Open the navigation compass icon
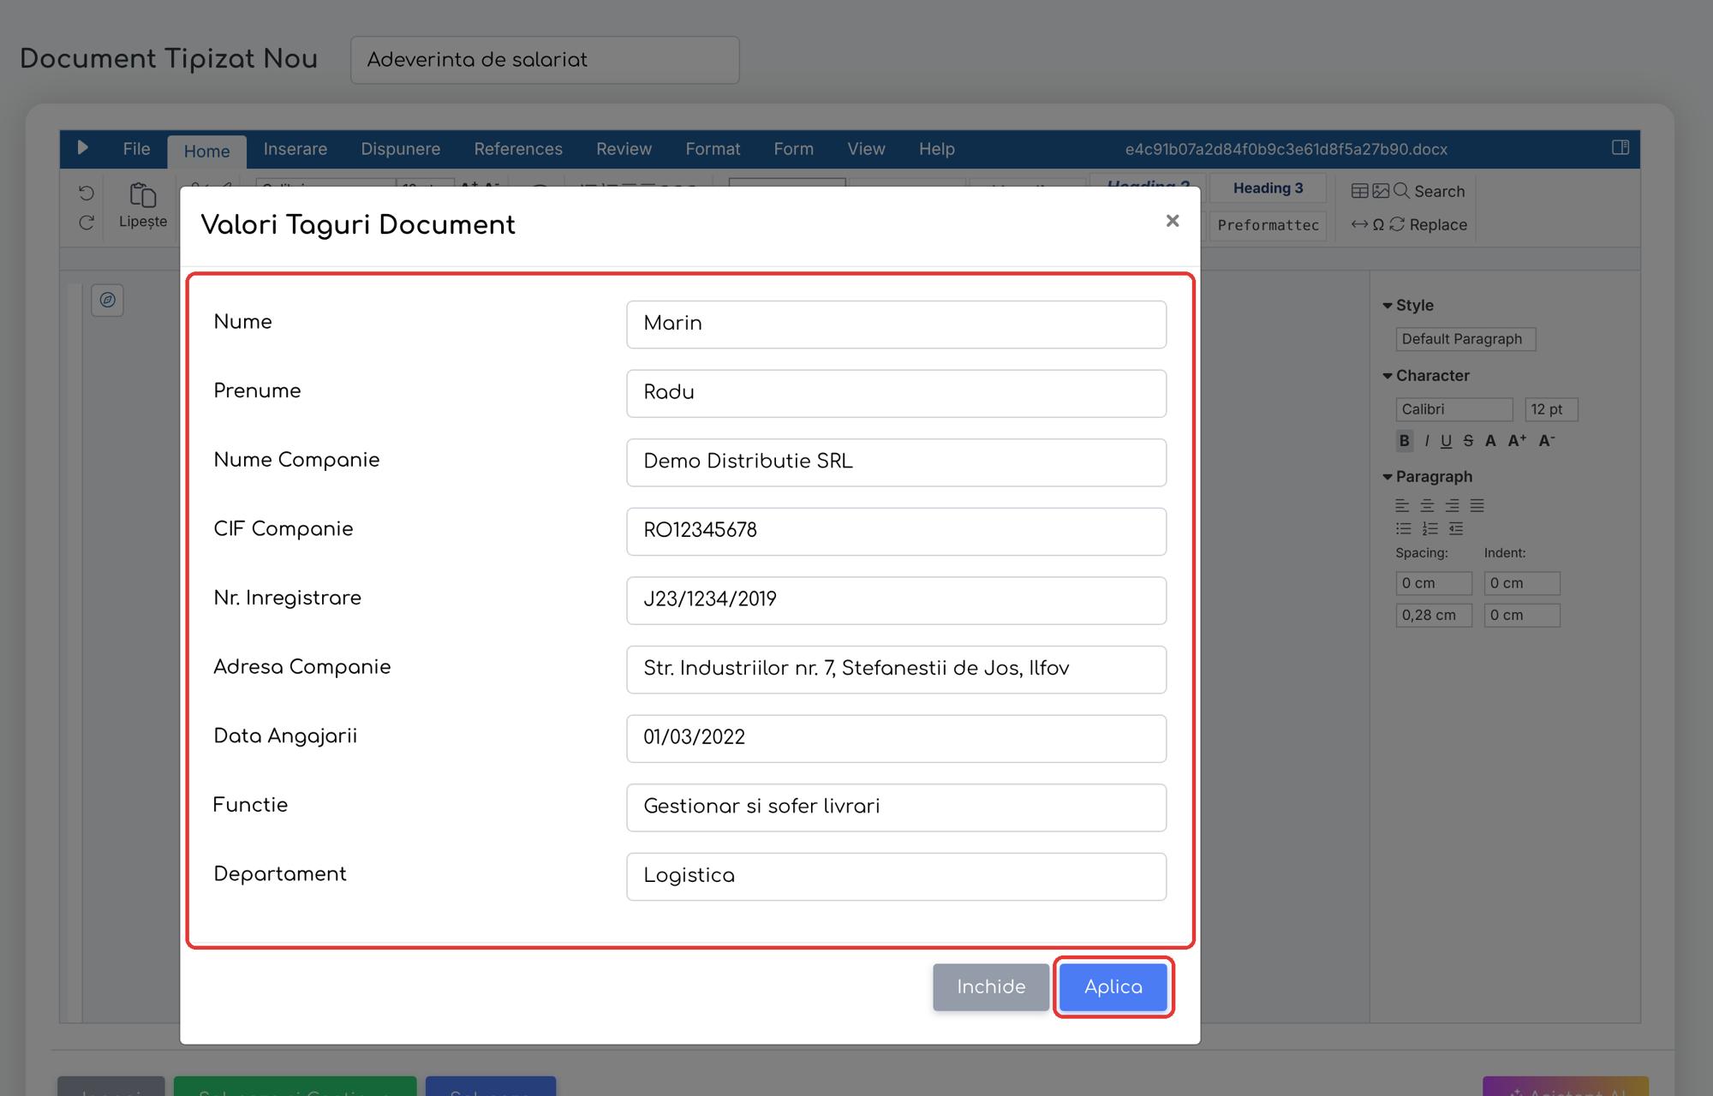 (x=108, y=300)
